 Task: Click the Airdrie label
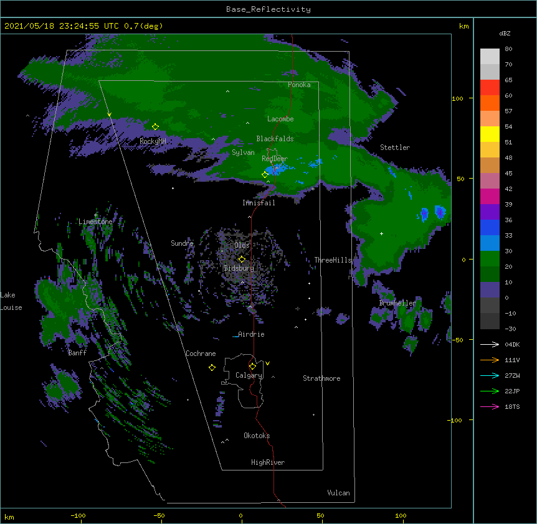click(251, 334)
